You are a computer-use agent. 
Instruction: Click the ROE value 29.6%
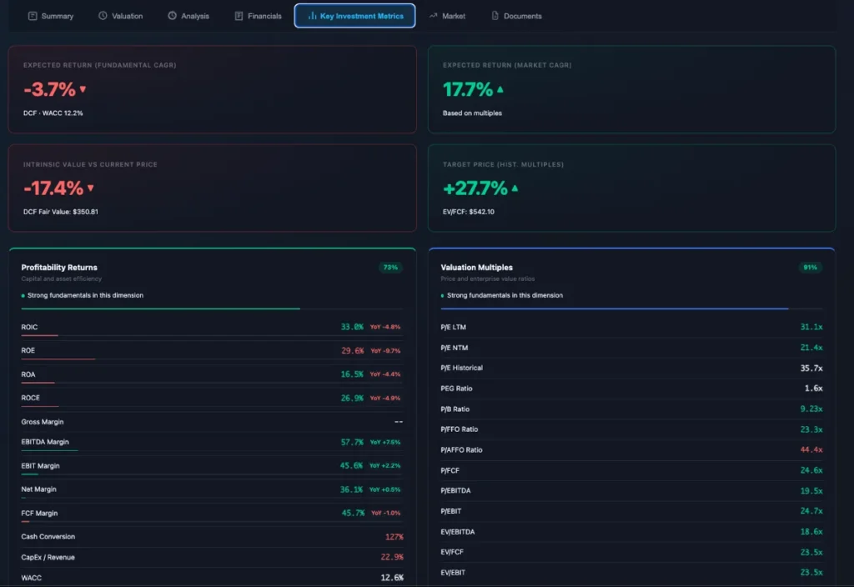pos(353,351)
